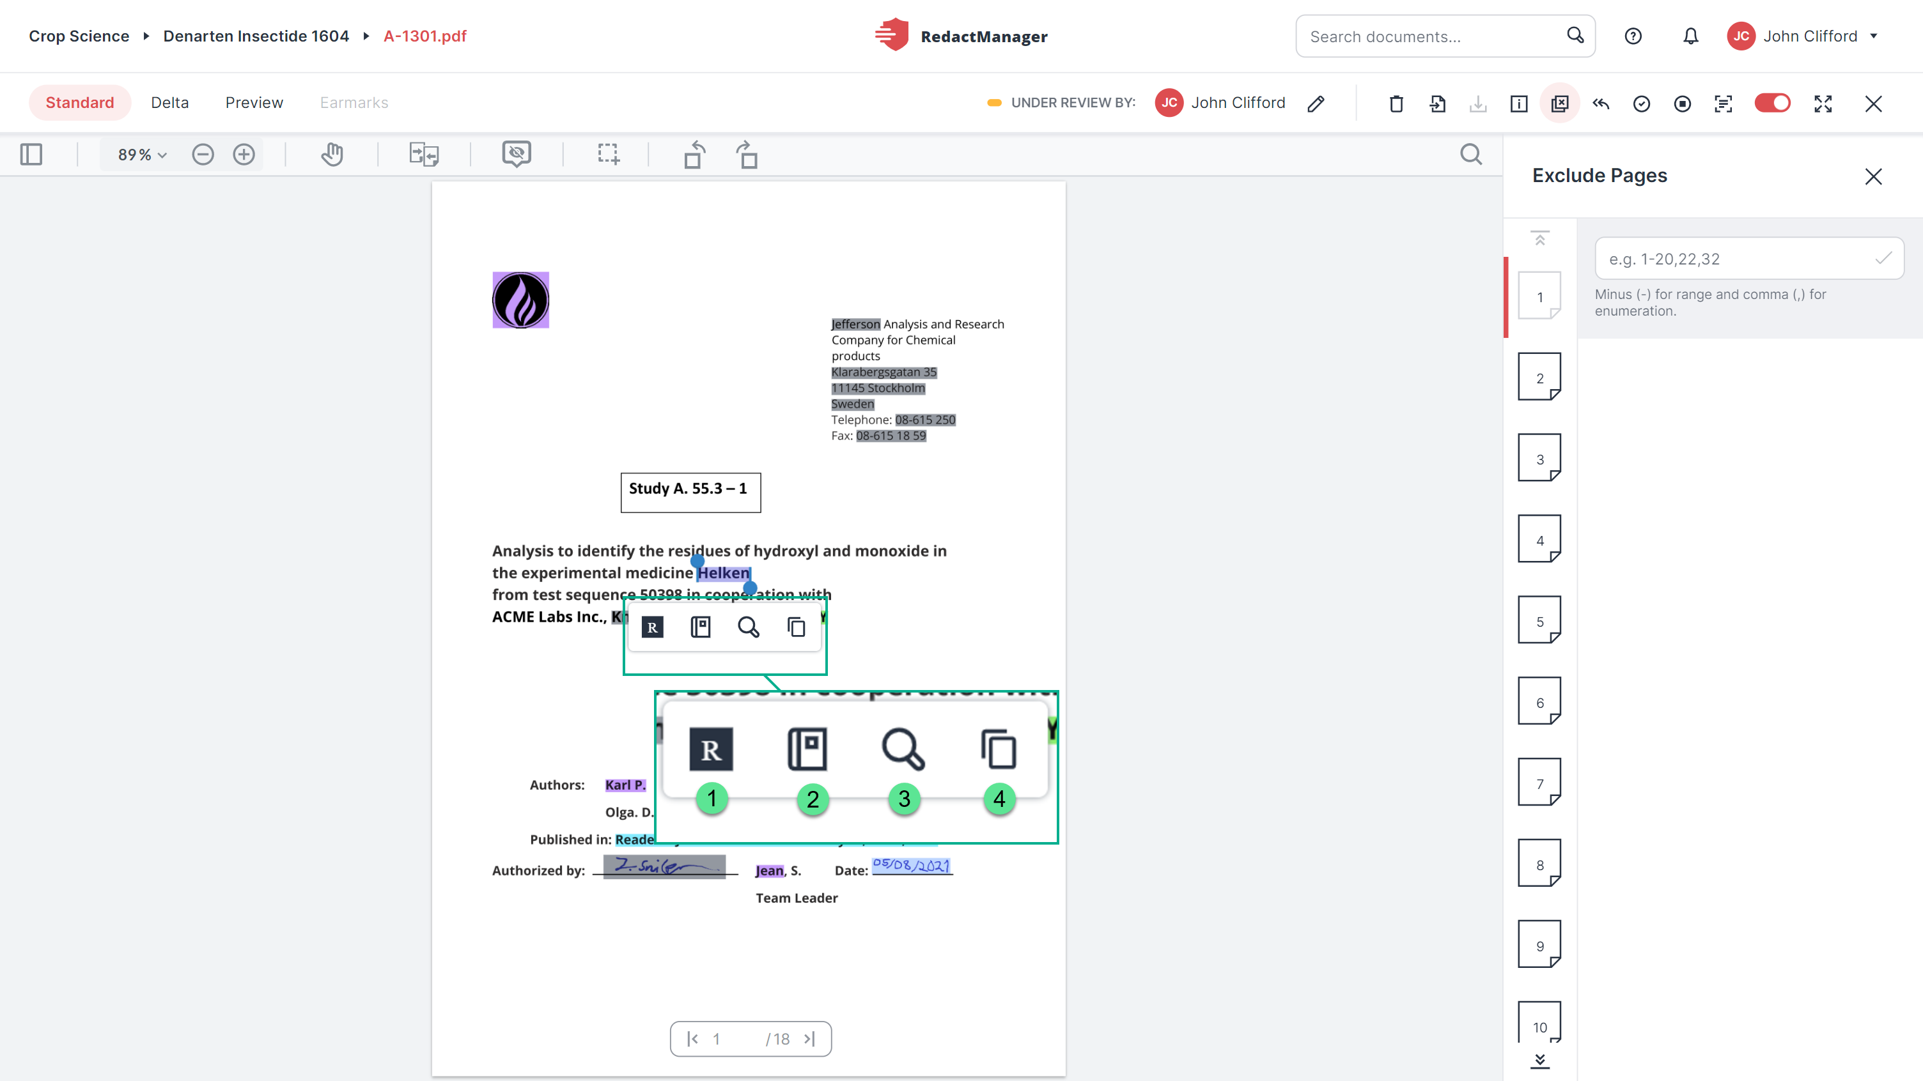Screen dimensions: 1923x1081
Task: Edit reviewer with the pencil icon
Action: [1315, 103]
